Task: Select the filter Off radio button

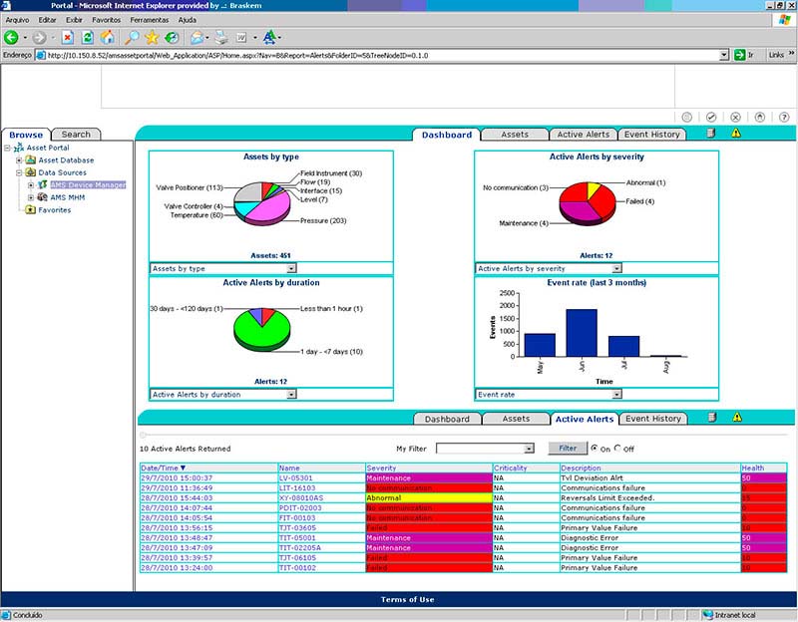Action: pos(617,449)
